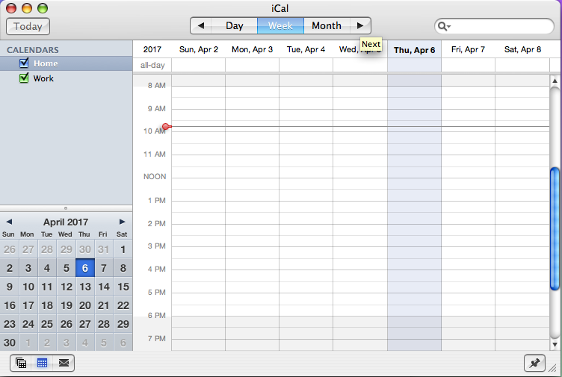Select April 6 in mini calendar
The height and width of the screenshot is (377, 562).
85,268
